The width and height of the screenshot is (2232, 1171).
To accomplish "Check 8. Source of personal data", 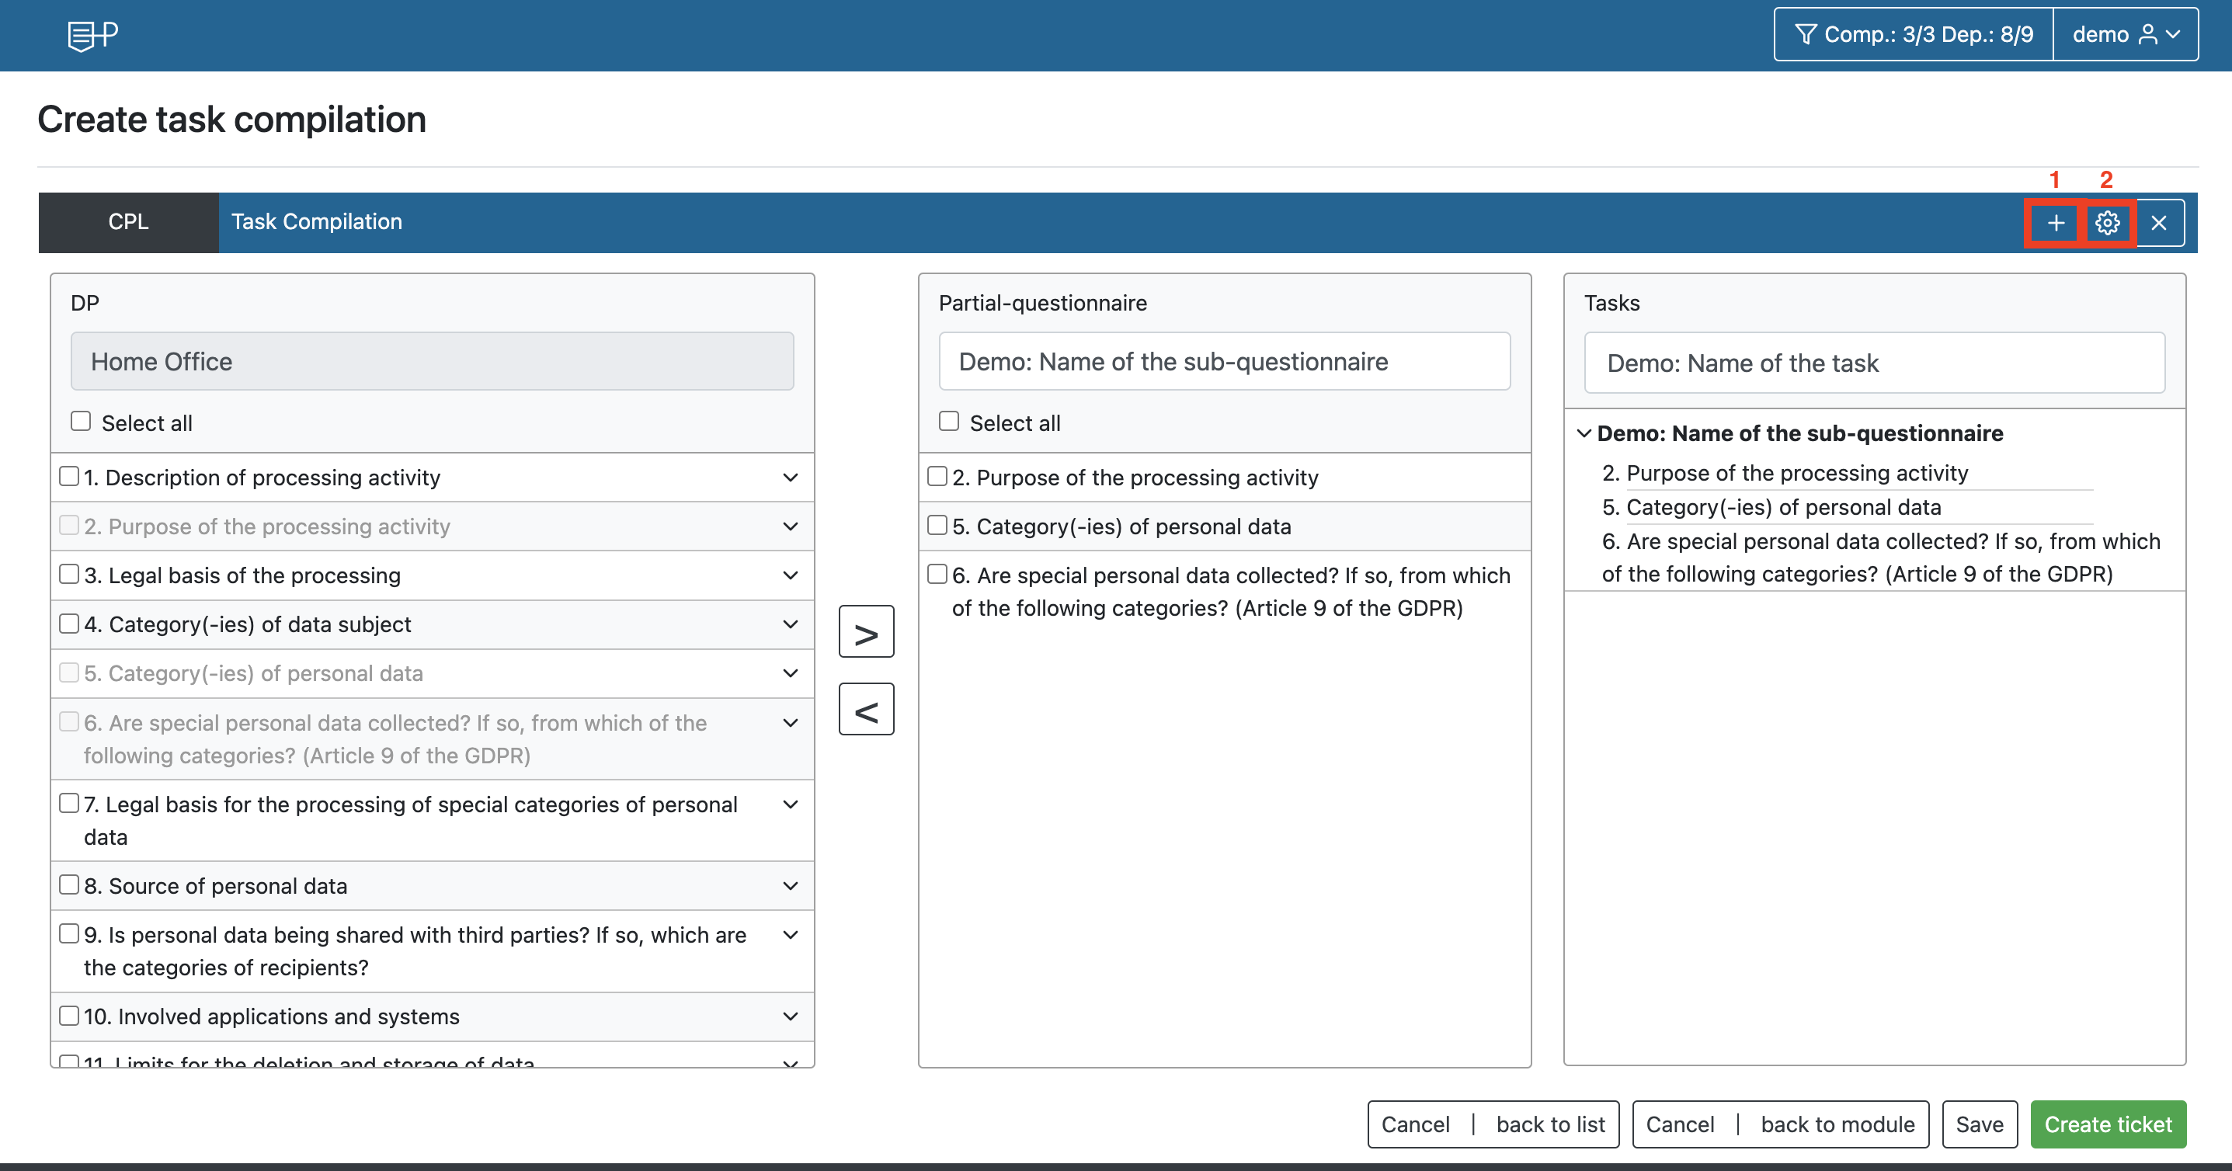I will point(69,885).
